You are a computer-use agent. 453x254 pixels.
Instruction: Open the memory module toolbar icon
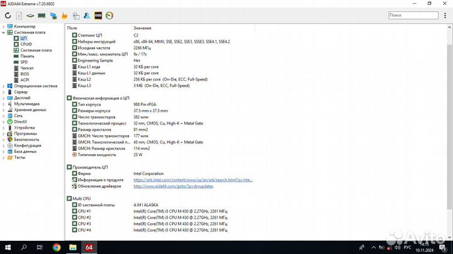[x=42, y=16]
